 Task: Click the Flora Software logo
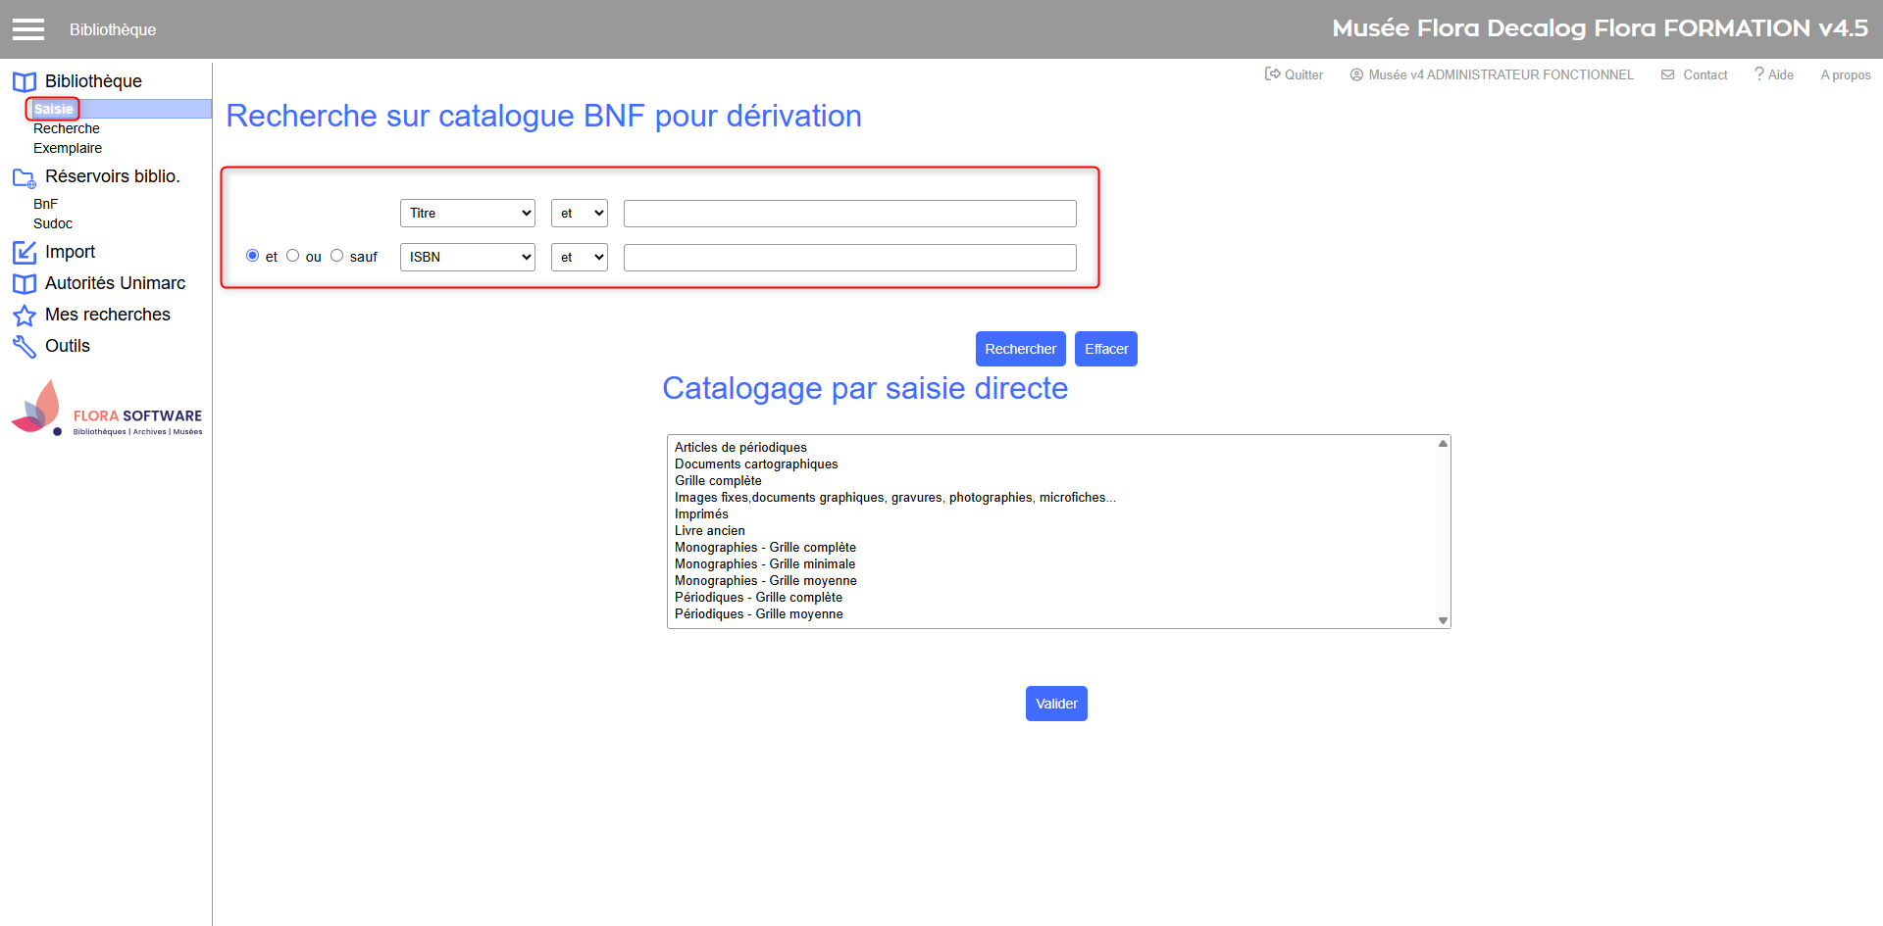(106, 410)
